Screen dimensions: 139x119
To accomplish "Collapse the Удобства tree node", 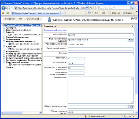I will point(4,46).
